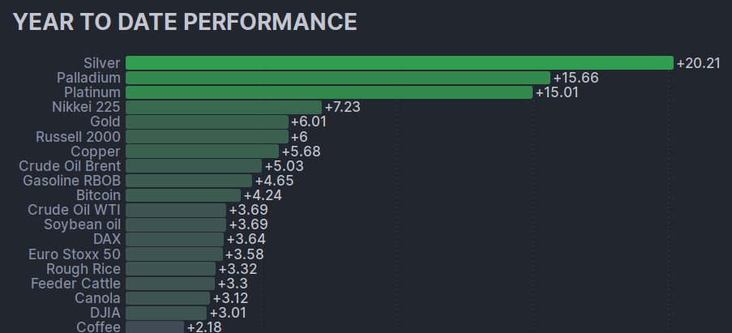732x333 pixels.
Task: Select the Nikkei 225 label
Action: pyautogui.click(x=86, y=107)
